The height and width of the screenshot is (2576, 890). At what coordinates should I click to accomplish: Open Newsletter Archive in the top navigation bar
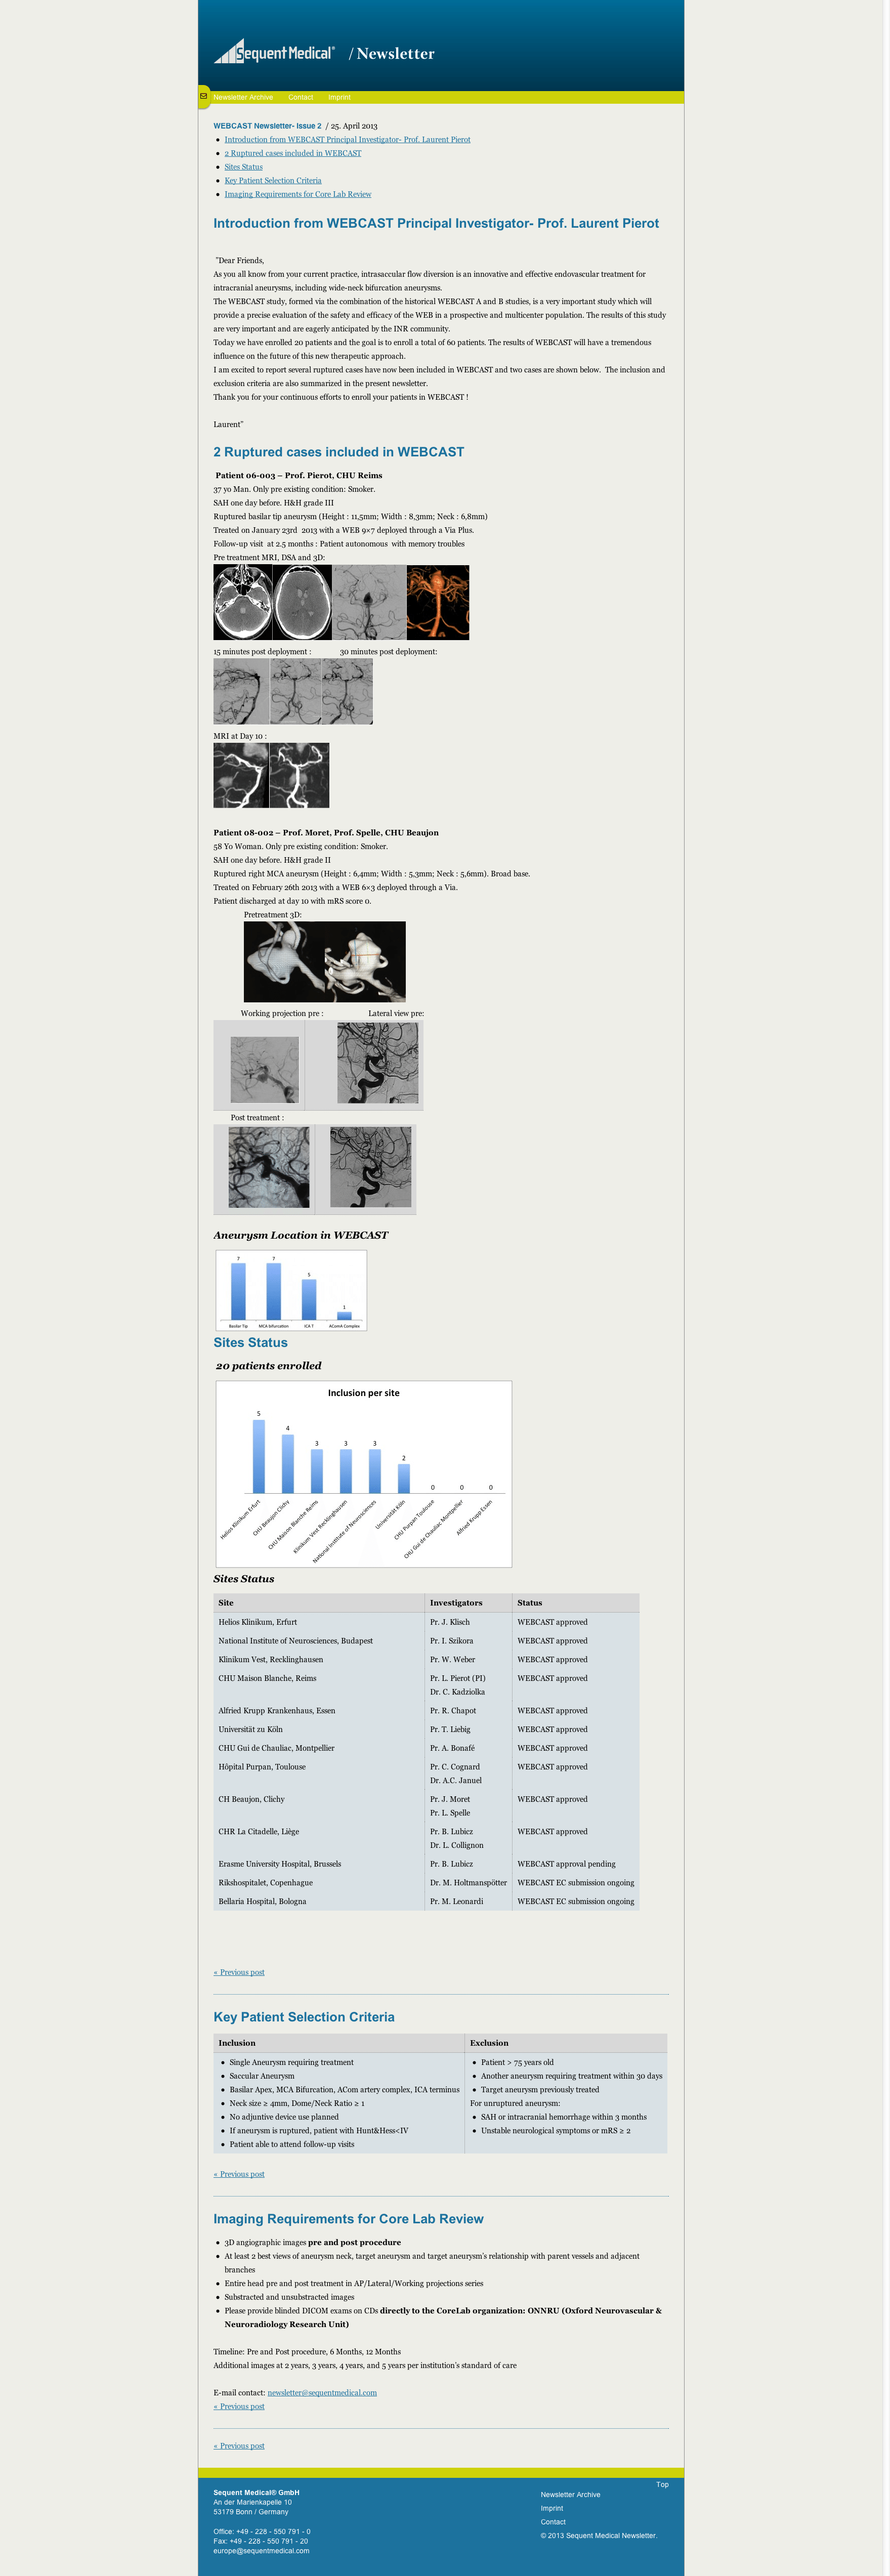click(x=243, y=97)
